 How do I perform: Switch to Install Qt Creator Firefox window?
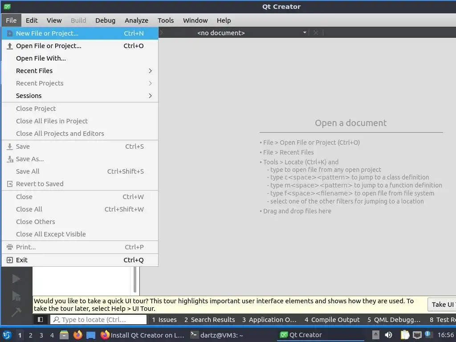pos(142,335)
